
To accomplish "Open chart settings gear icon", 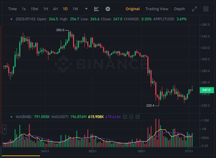I will coord(108,9).
